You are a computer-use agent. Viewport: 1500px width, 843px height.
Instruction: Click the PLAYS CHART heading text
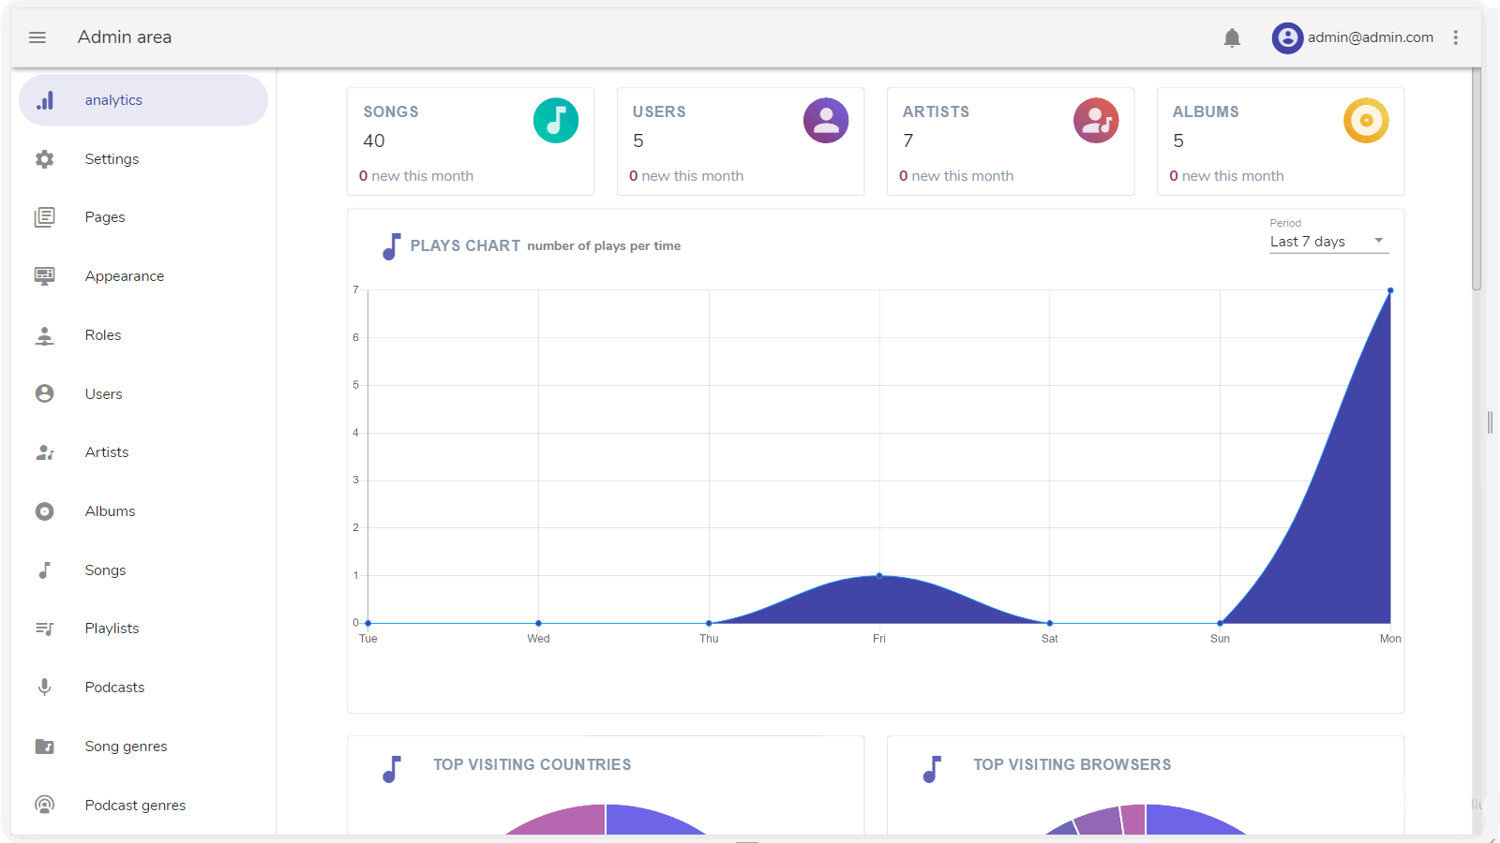pos(465,245)
